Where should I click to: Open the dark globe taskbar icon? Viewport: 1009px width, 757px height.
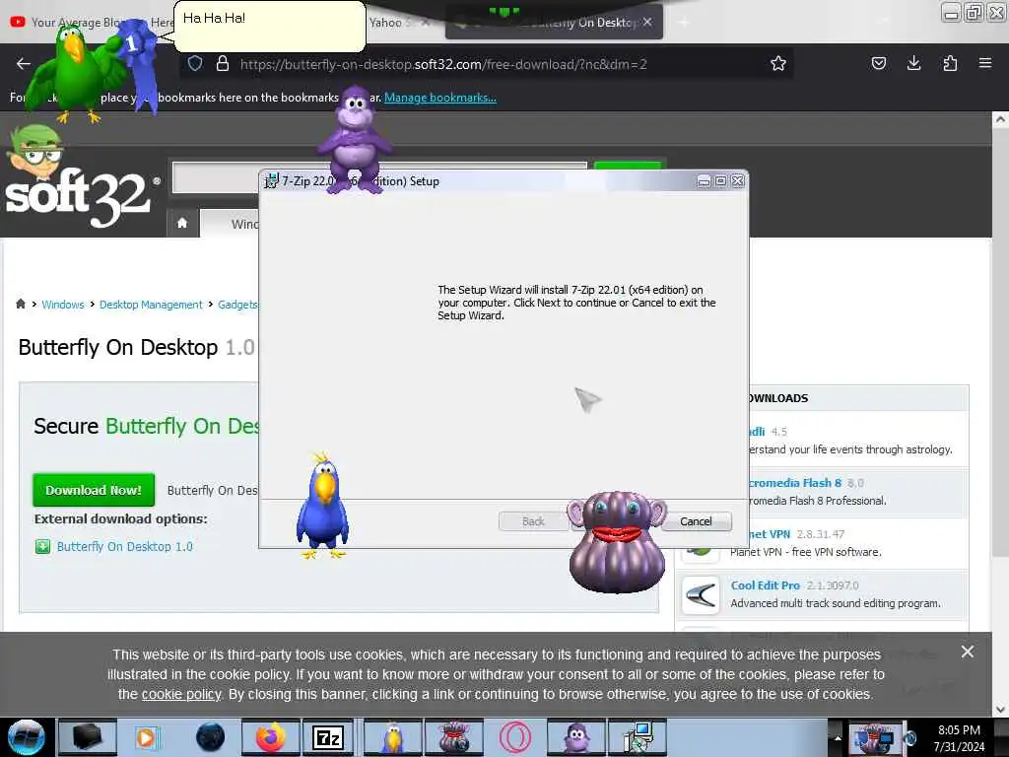click(x=210, y=737)
